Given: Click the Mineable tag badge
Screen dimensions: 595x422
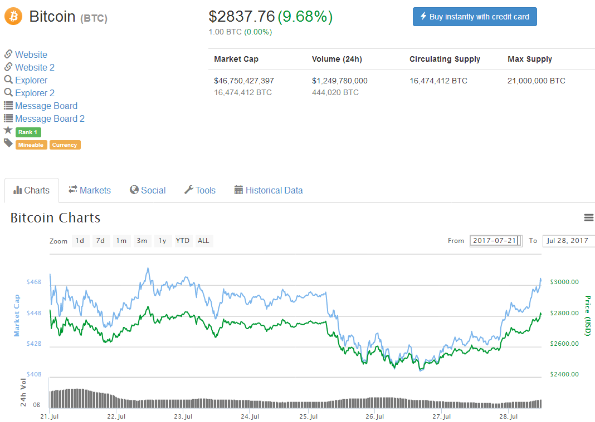Looking at the screenshot, I should click(x=31, y=145).
